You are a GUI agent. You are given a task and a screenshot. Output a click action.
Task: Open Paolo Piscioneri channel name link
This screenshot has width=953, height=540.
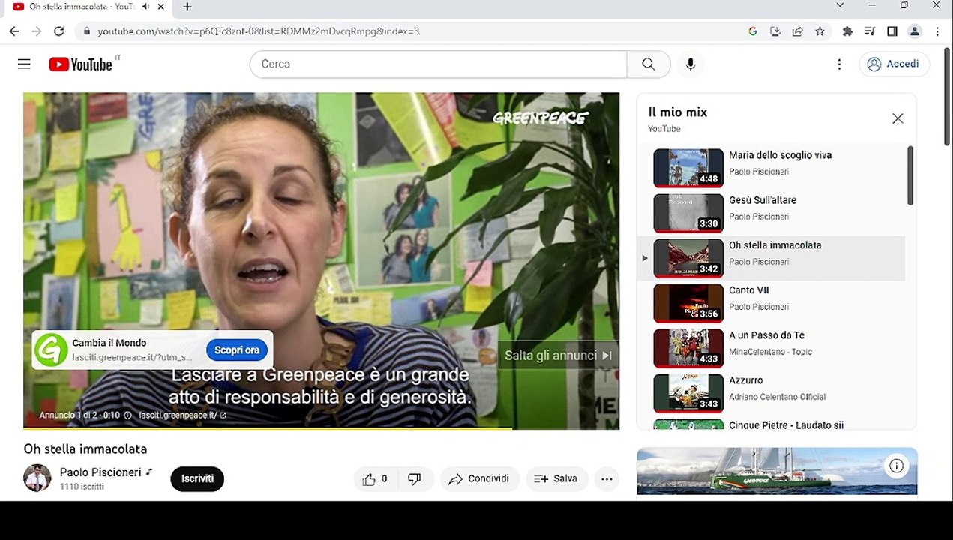point(100,472)
